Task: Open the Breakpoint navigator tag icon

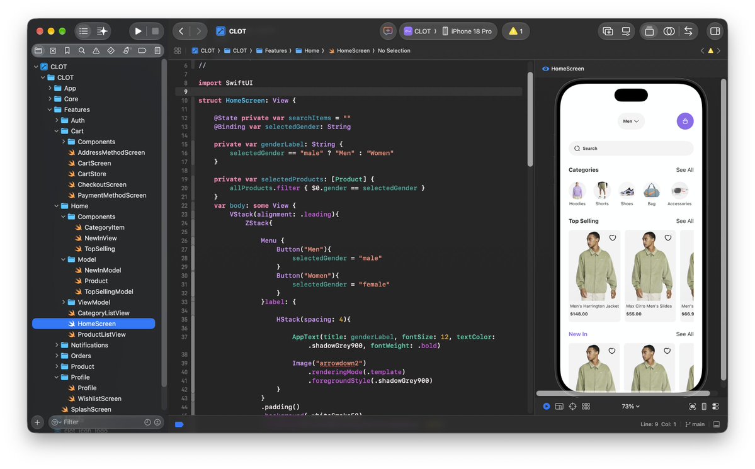Action: [x=142, y=50]
